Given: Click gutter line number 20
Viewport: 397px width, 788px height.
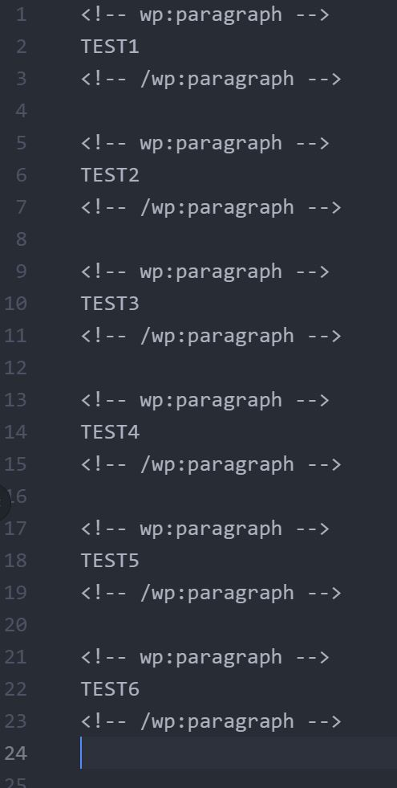Looking at the screenshot, I should 15,625.
